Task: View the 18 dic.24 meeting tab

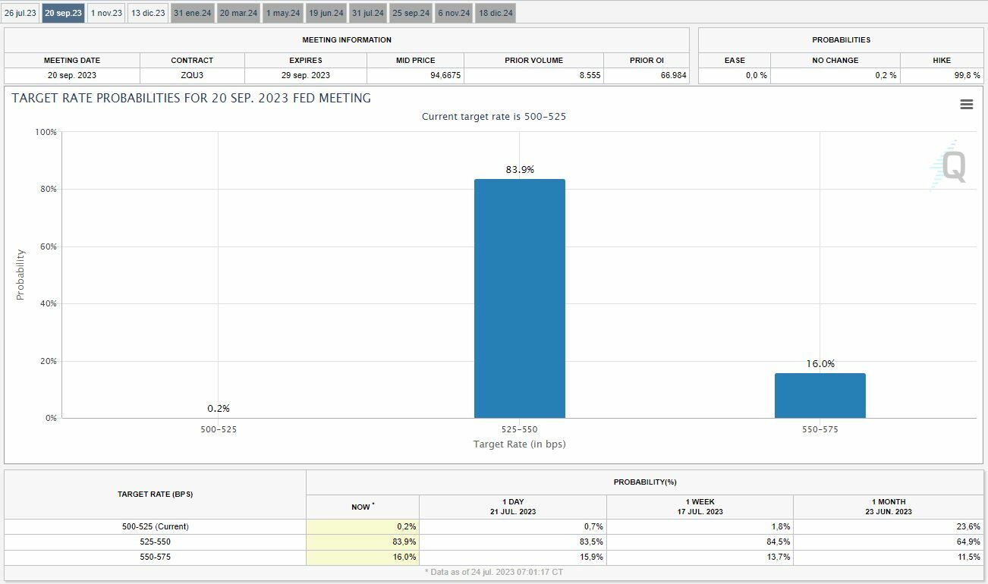Action: pos(496,13)
